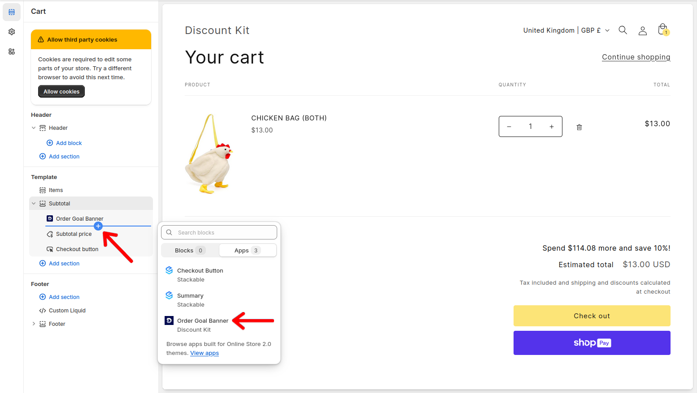The height and width of the screenshot is (393, 697).
Task: Collapse the Subtotal section chevron
Action: [34, 203]
